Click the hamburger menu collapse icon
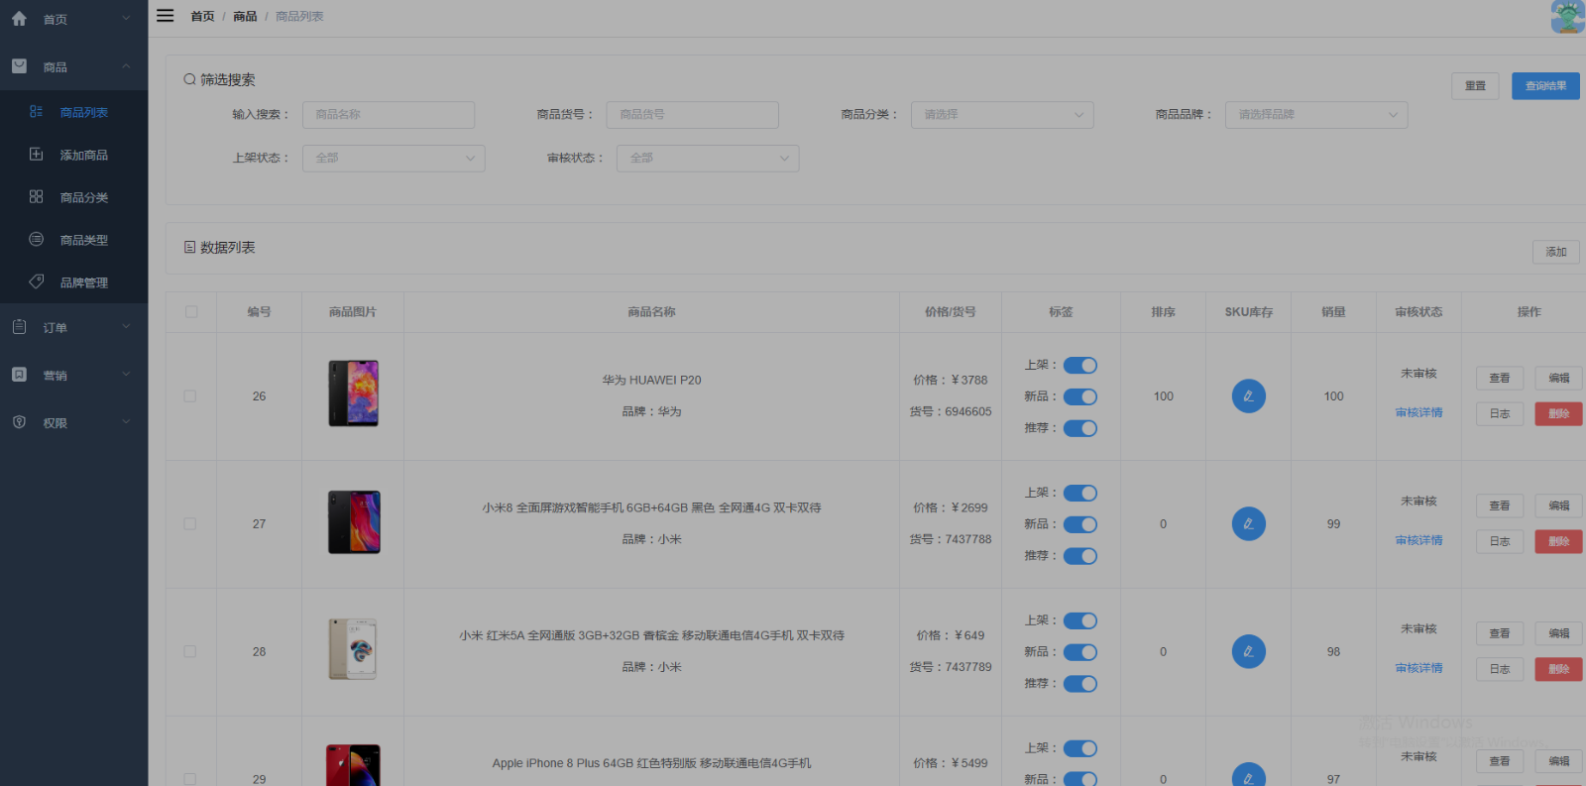This screenshot has height=786, width=1586. (166, 16)
